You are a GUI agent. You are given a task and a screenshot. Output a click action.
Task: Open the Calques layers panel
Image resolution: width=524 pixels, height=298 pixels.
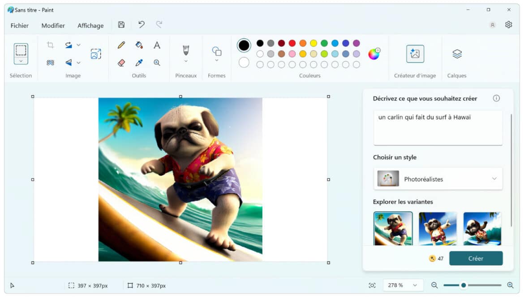point(457,54)
